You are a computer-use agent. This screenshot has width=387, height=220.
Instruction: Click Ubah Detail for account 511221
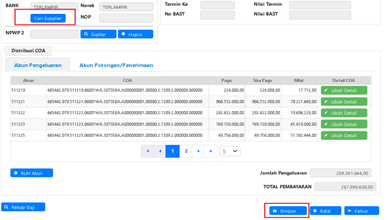coord(344,101)
